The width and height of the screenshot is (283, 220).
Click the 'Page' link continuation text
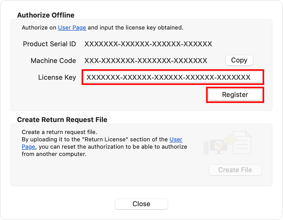coord(29,147)
